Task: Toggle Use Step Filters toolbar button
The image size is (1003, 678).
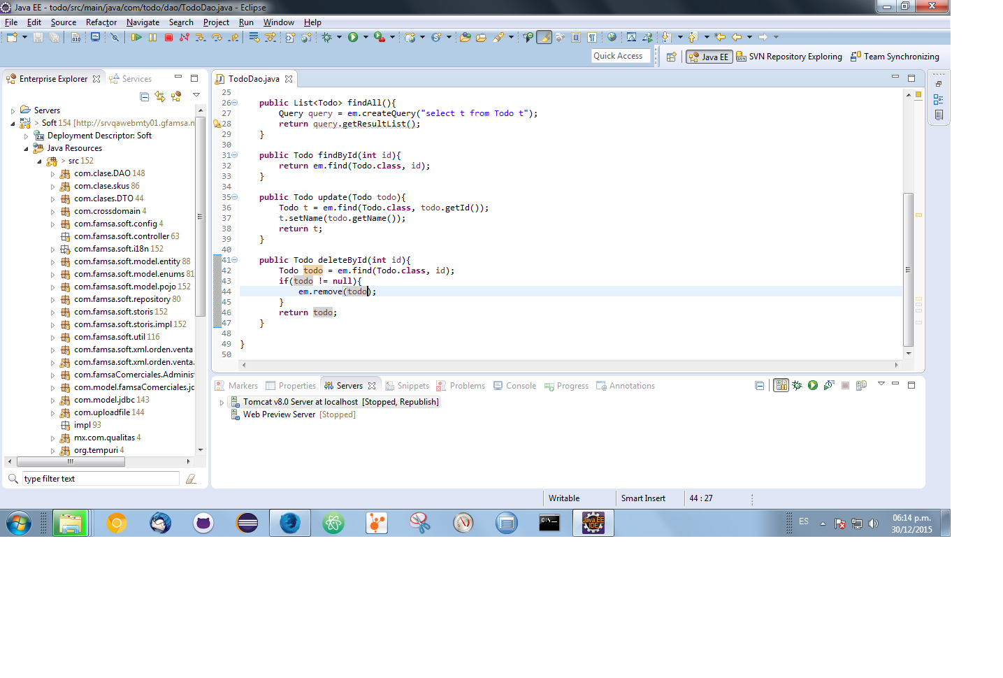Action: pos(270,37)
